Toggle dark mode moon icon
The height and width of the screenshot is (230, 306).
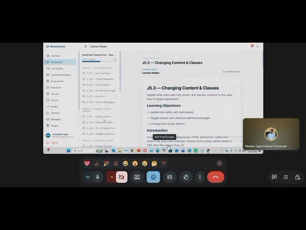point(258,46)
